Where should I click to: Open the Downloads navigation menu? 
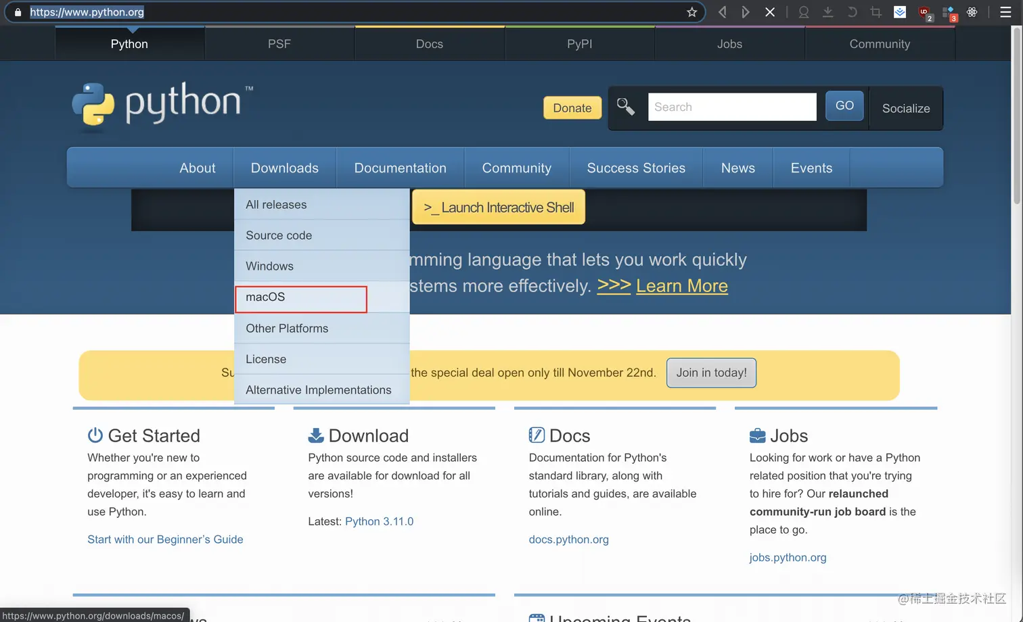pyautogui.click(x=285, y=168)
